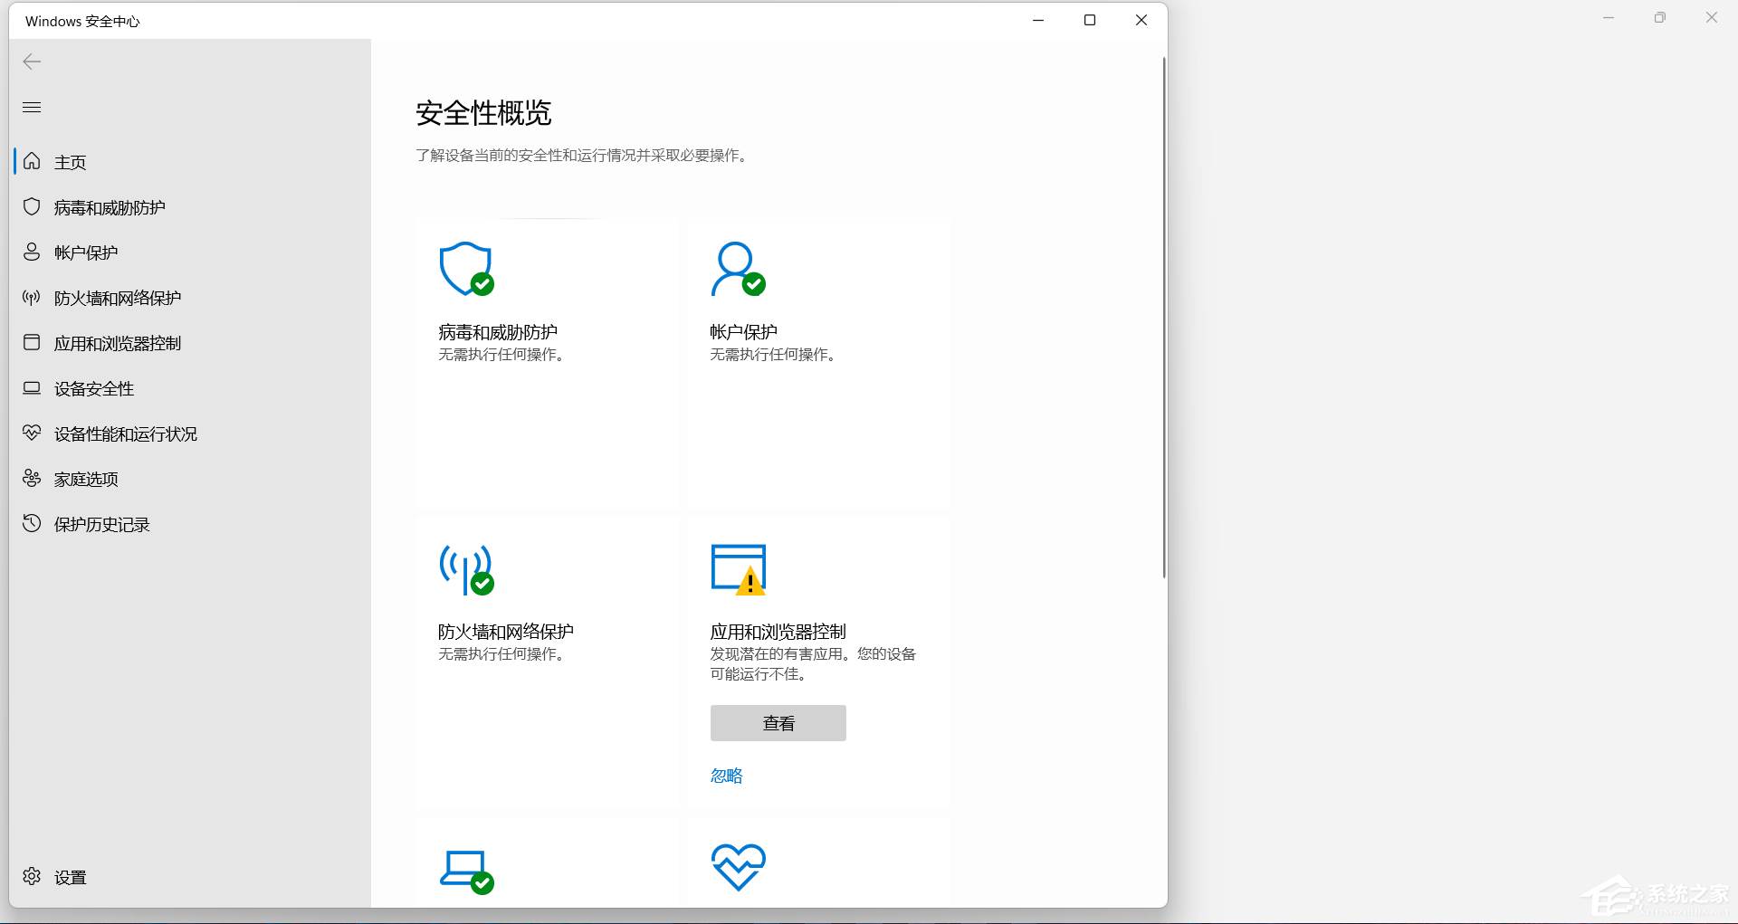Click the 忽略 link
1738x924 pixels.
[x=726, y=776]
